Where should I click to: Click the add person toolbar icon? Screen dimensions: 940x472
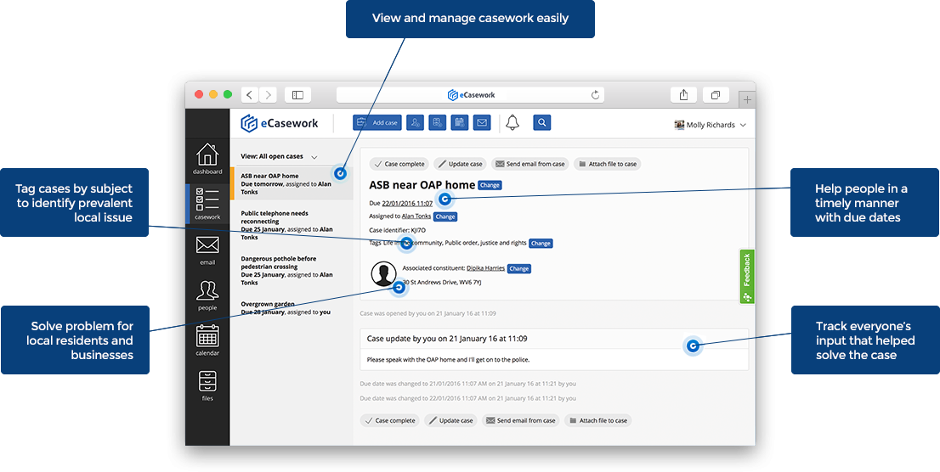415,123
